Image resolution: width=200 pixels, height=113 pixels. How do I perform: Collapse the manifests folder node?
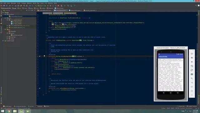pos(5,14)
